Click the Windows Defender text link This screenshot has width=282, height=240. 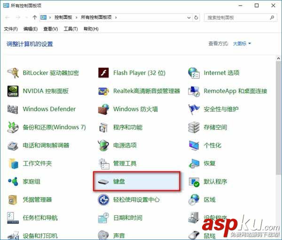(x=49, y=109)
